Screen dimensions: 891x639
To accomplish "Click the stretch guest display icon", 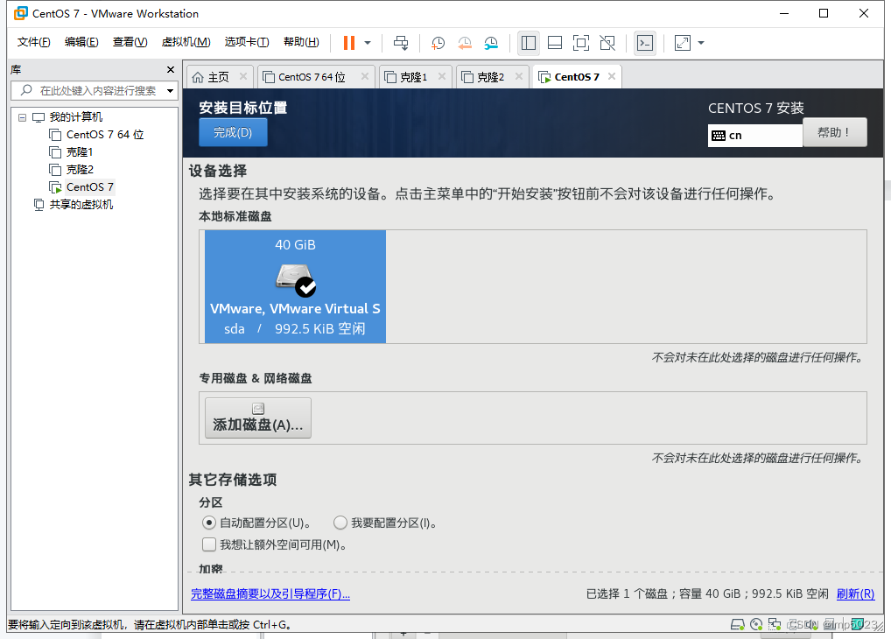I will click(x=683, y=43).
